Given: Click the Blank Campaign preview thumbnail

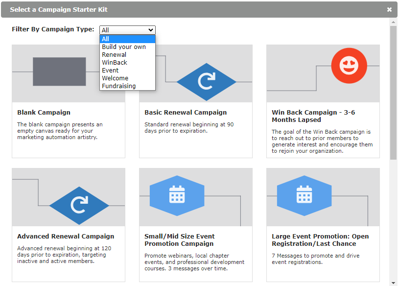Looking at the screenshot, I should coord(68,72).
